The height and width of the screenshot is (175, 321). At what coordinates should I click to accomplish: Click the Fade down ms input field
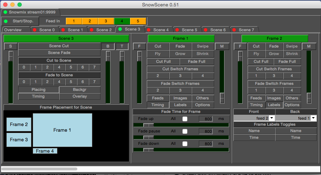pos(206,144)
